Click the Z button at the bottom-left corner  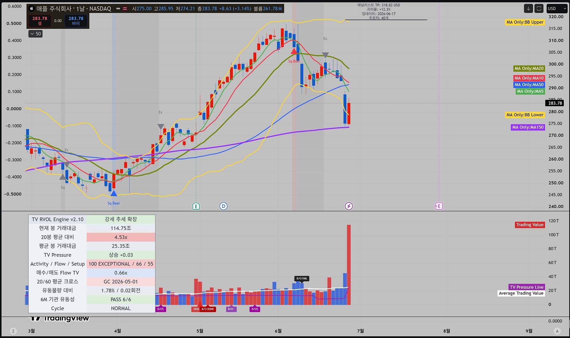[13, 331]
